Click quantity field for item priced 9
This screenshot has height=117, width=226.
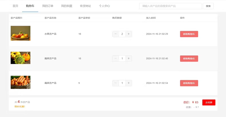(122, 83)
